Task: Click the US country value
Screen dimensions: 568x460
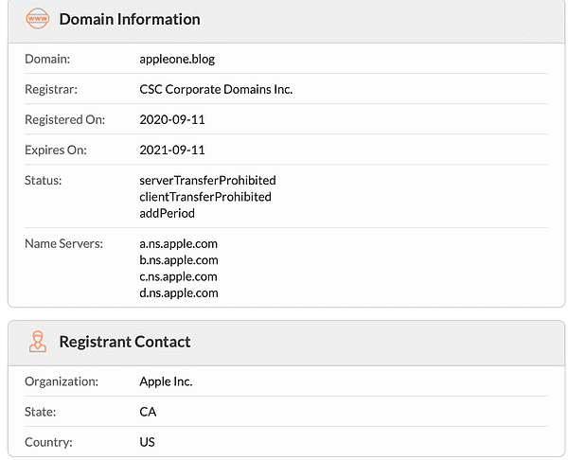Action: [x=148, y=442]
